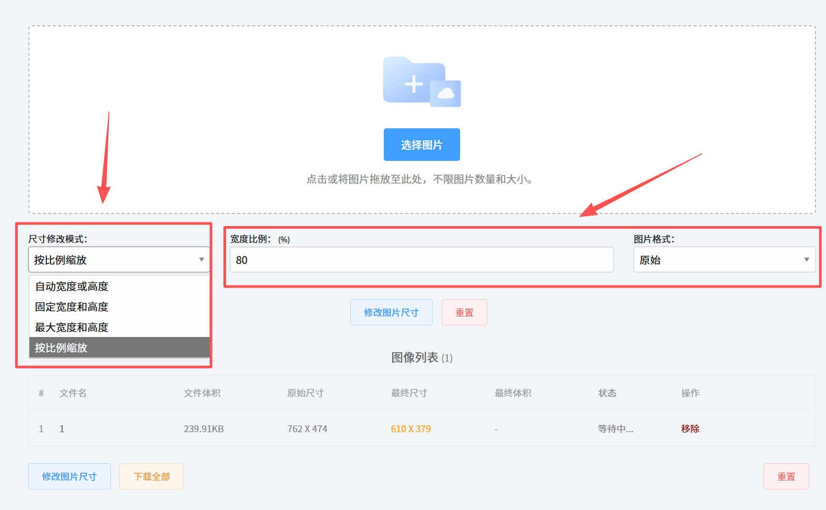
Task: Click the 选择图片 button
Action: point(422,145)
